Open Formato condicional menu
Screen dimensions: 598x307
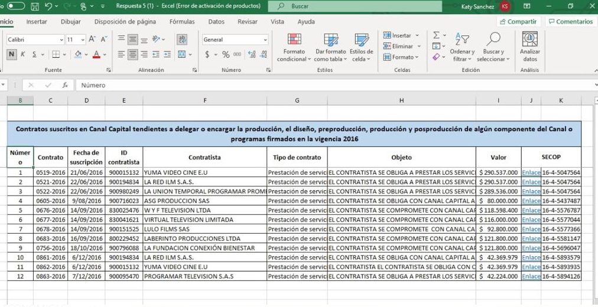(x=294, y=48)
